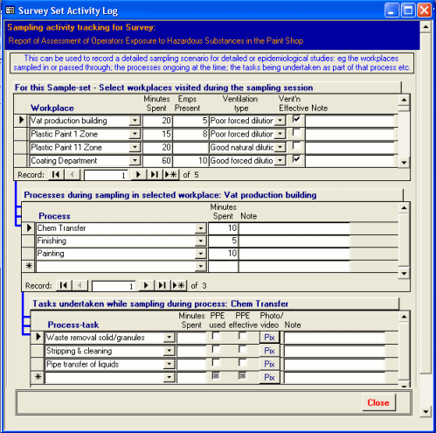Select the new process row asterisk selector
The image size is (436, 433).
29,266
